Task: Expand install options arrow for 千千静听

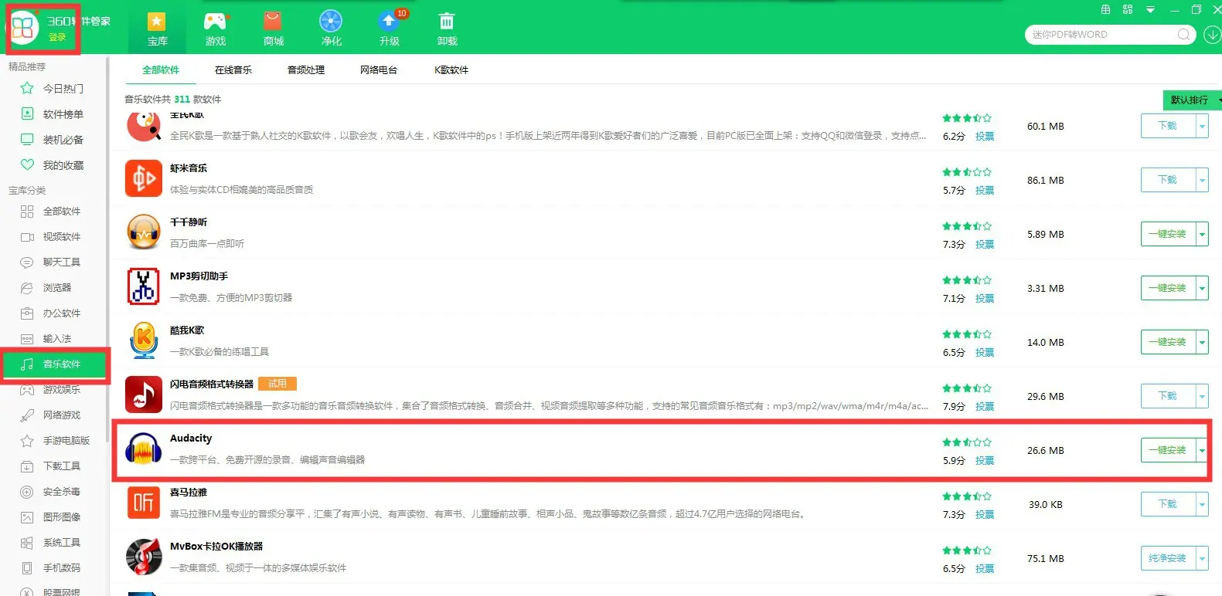Action: coord(1202,234)
